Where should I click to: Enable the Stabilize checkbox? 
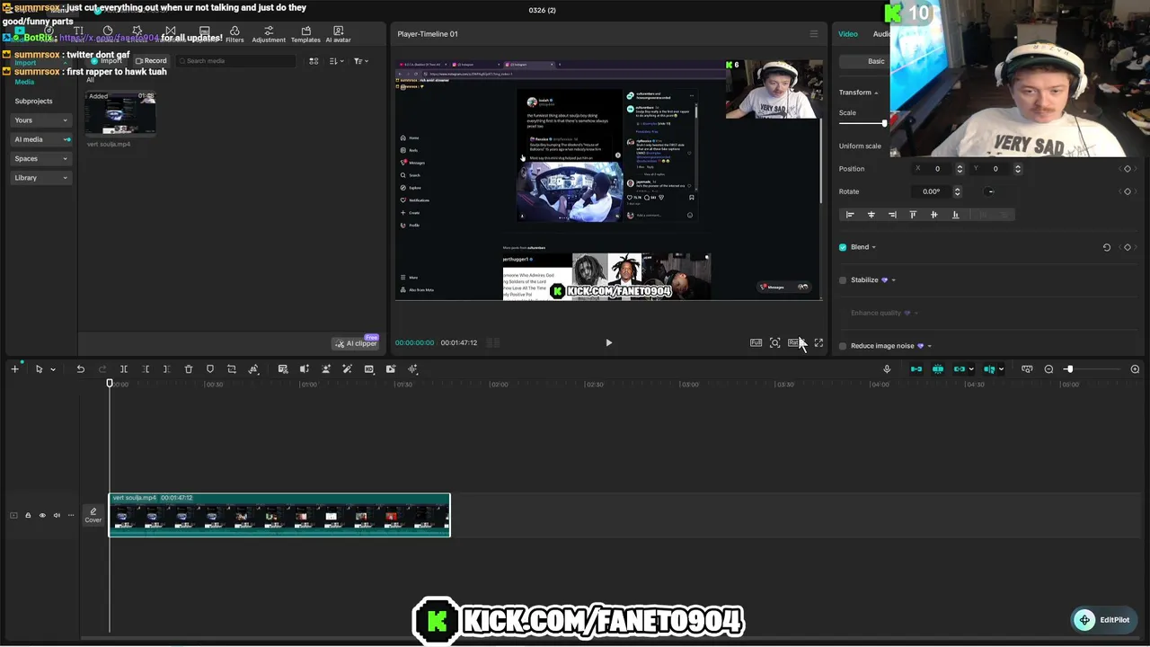click(843, 280)
